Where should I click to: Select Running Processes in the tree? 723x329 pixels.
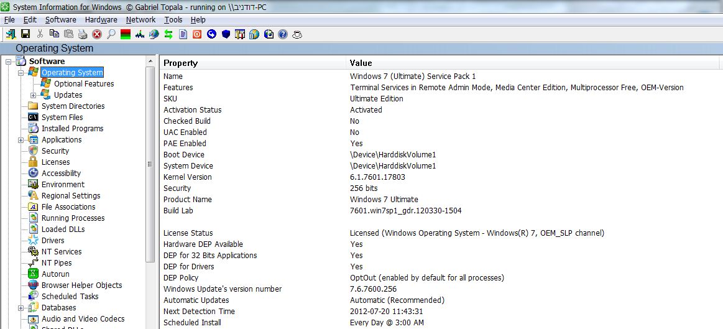(73, 218)
